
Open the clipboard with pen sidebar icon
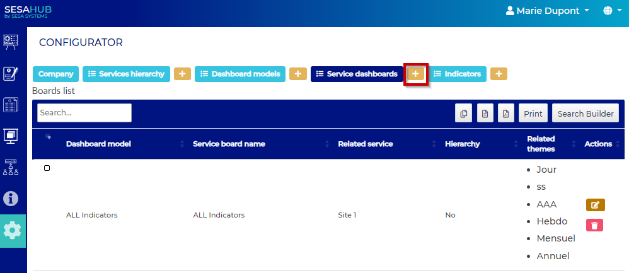[x=10, y=74]
